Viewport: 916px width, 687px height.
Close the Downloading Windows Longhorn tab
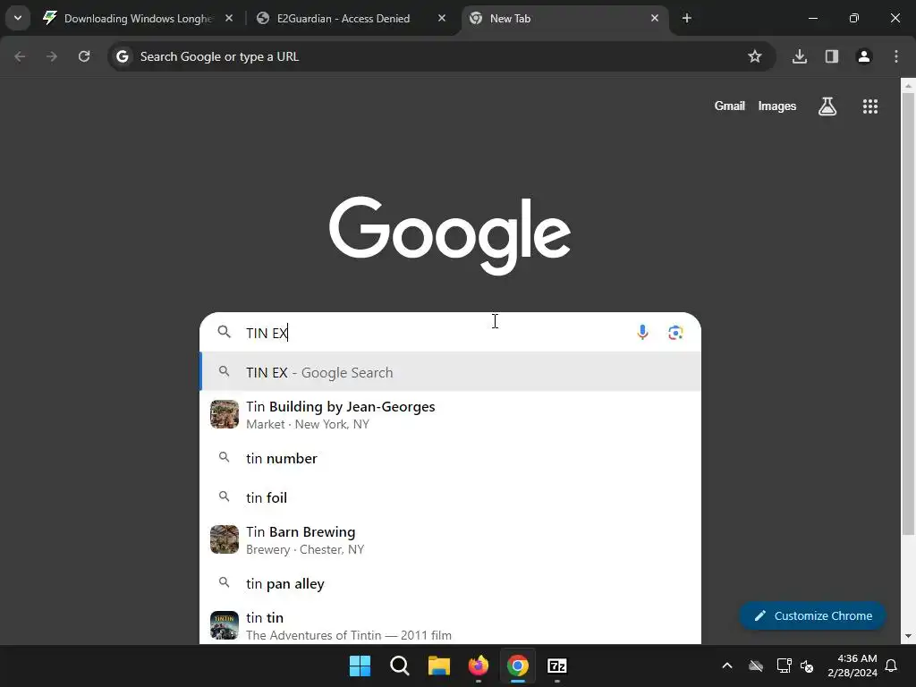click(x=229, y=18)
